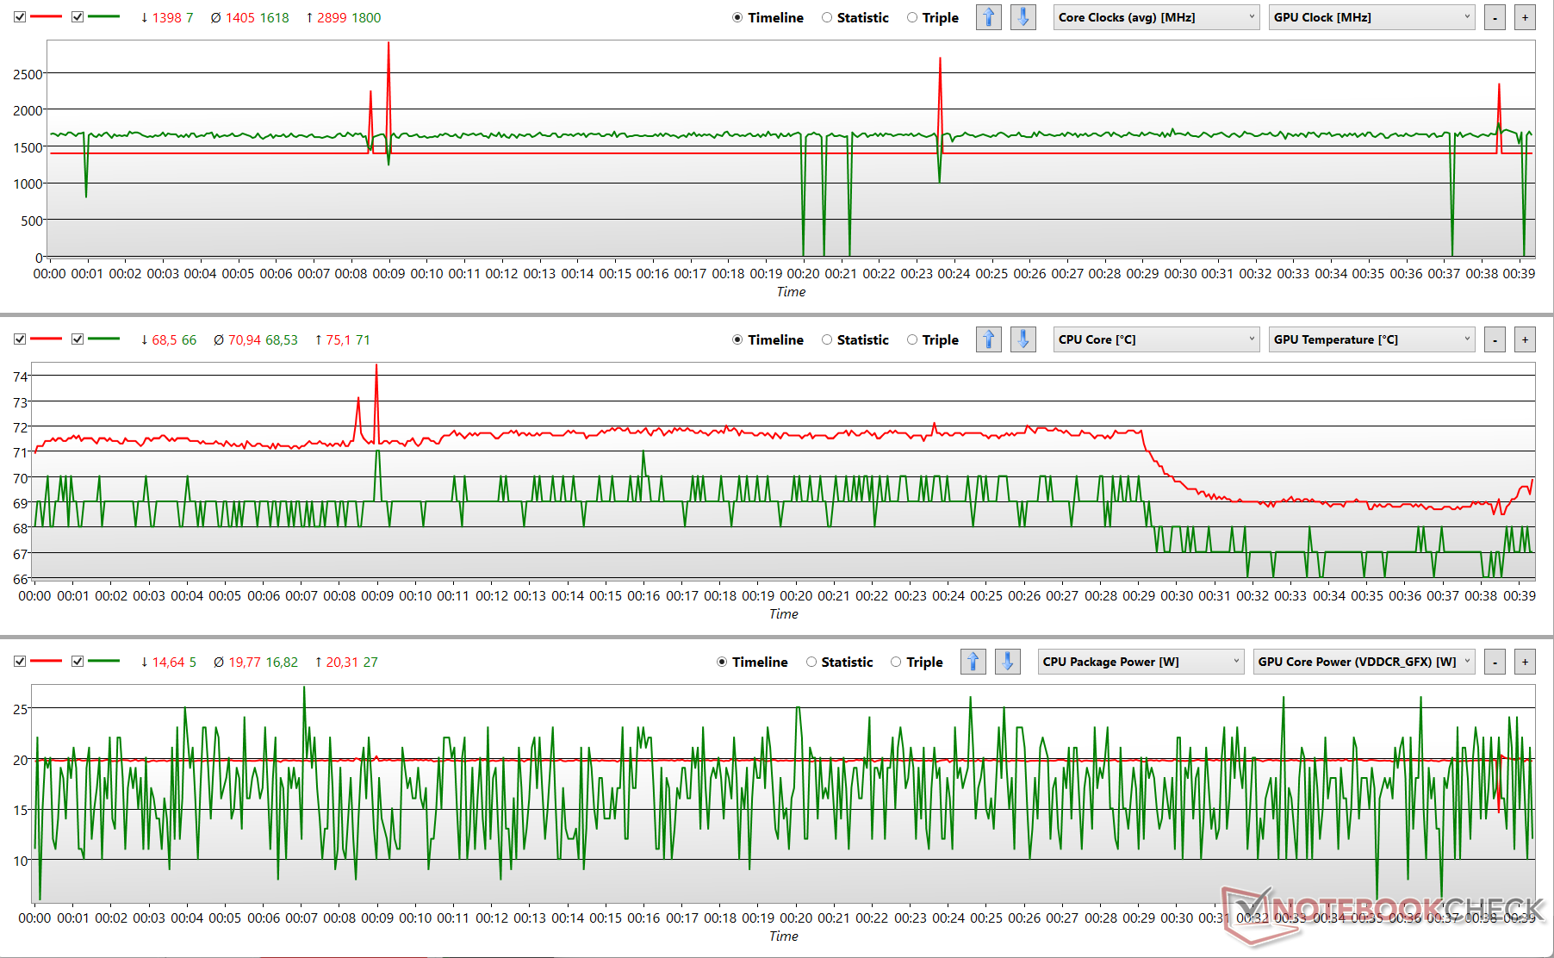
Task: Click the down arrow in the clocks panel
Action: click(x=1023, y=17)
